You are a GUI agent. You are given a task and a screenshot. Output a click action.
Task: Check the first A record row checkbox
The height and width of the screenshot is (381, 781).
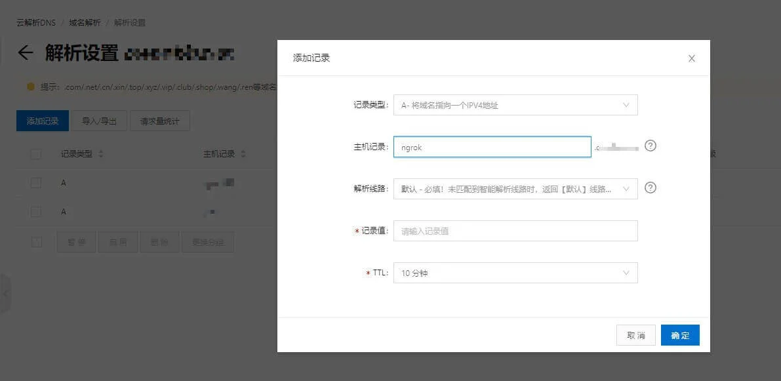pyautogui.click(x=36, y=183)
